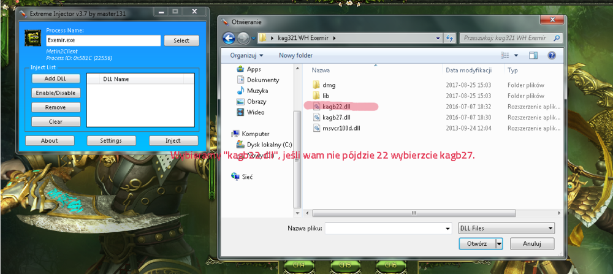This screenshot has height=274, width=613.
Task: Open the recent locations dropdown beside Forward
Action: pos(253,38)
